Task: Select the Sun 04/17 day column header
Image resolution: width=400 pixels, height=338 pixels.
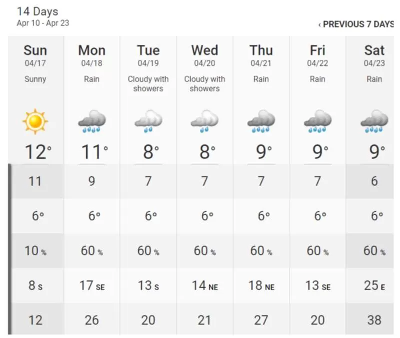Action: click(35, 55)
